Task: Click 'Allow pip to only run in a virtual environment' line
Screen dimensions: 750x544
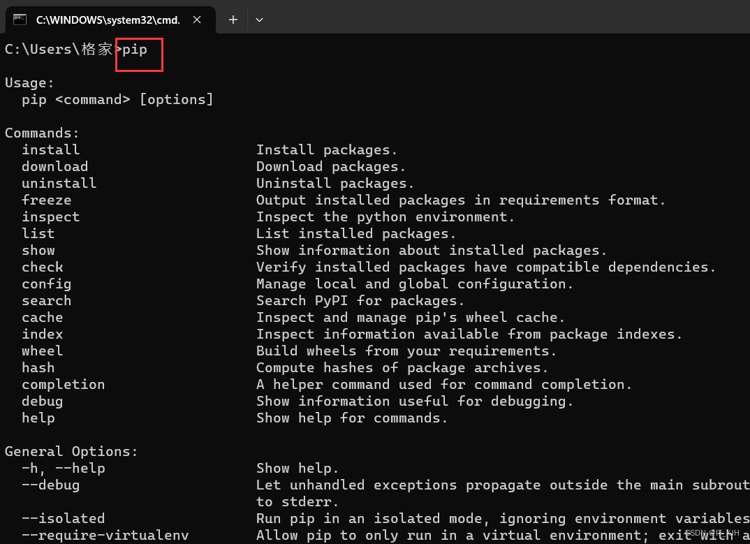Action: coord(503,536)
